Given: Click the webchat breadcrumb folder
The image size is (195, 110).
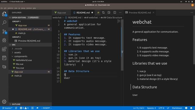Looking at the screenshot, I should tap(57, 17).
